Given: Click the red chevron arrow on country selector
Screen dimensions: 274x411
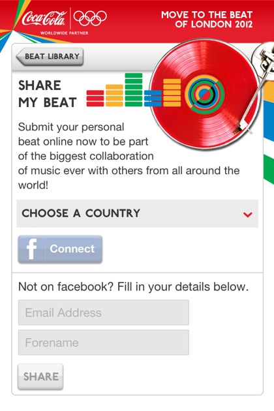Looking at the screenshot, I should click(x=247, y=215).
